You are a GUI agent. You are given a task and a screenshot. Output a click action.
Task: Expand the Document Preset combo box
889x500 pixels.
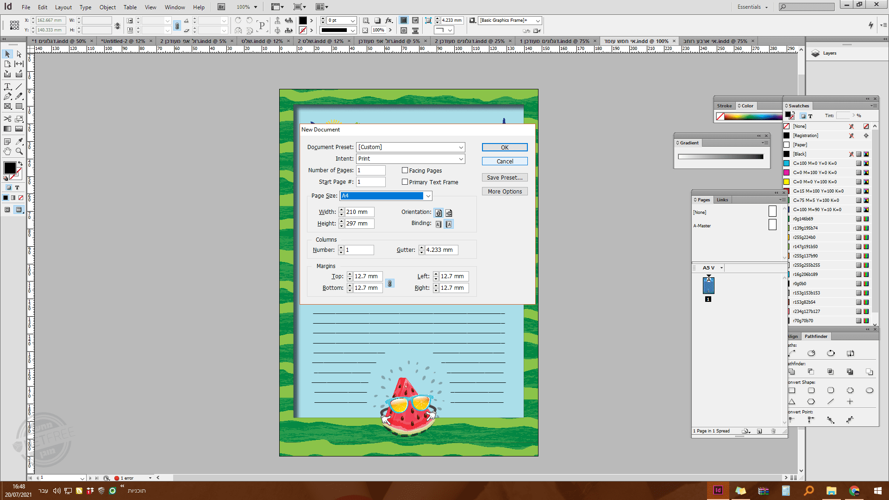click(461, 147)
